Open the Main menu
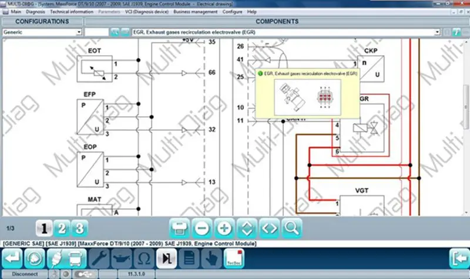The width and height of the screenshot is (470, 279). (x=16, y=12)
